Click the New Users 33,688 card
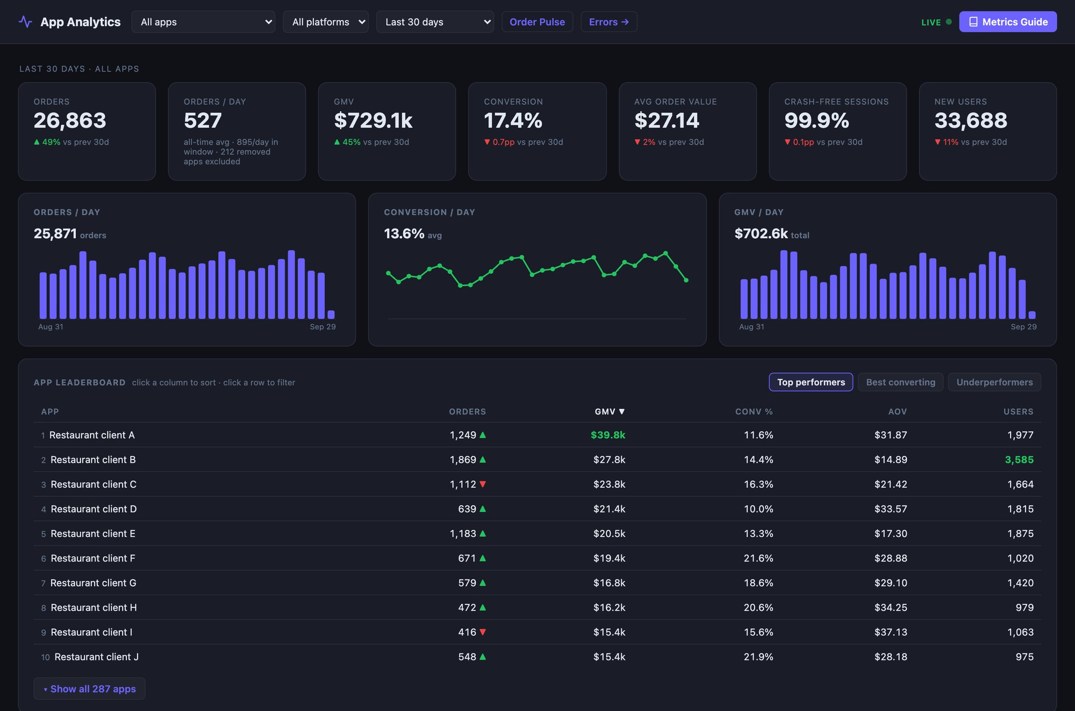 tap(987, 131)
